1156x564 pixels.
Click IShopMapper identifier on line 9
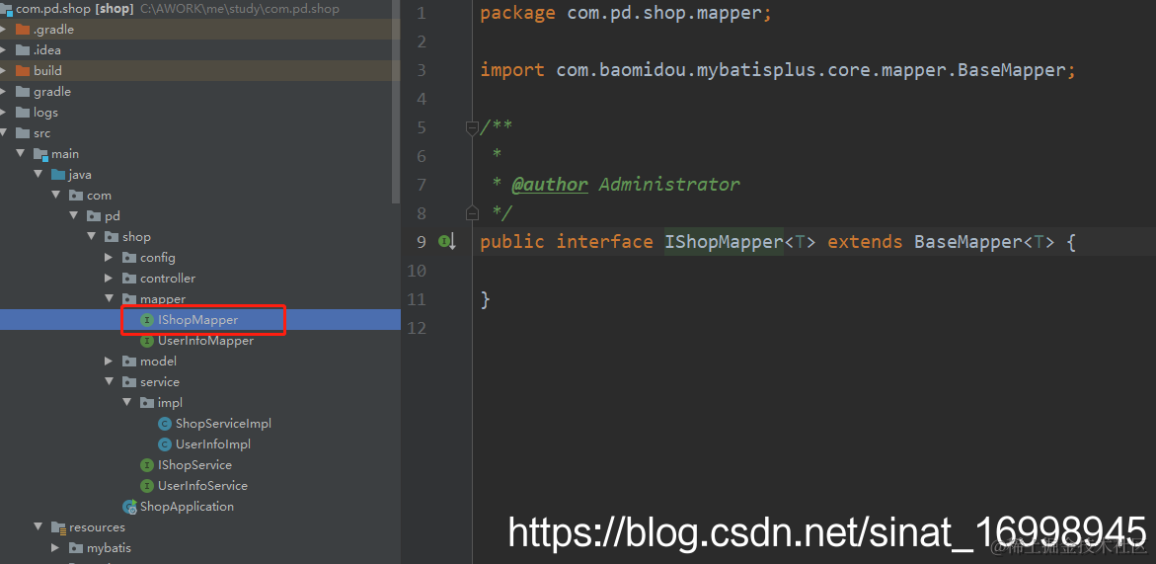[724, 241]
